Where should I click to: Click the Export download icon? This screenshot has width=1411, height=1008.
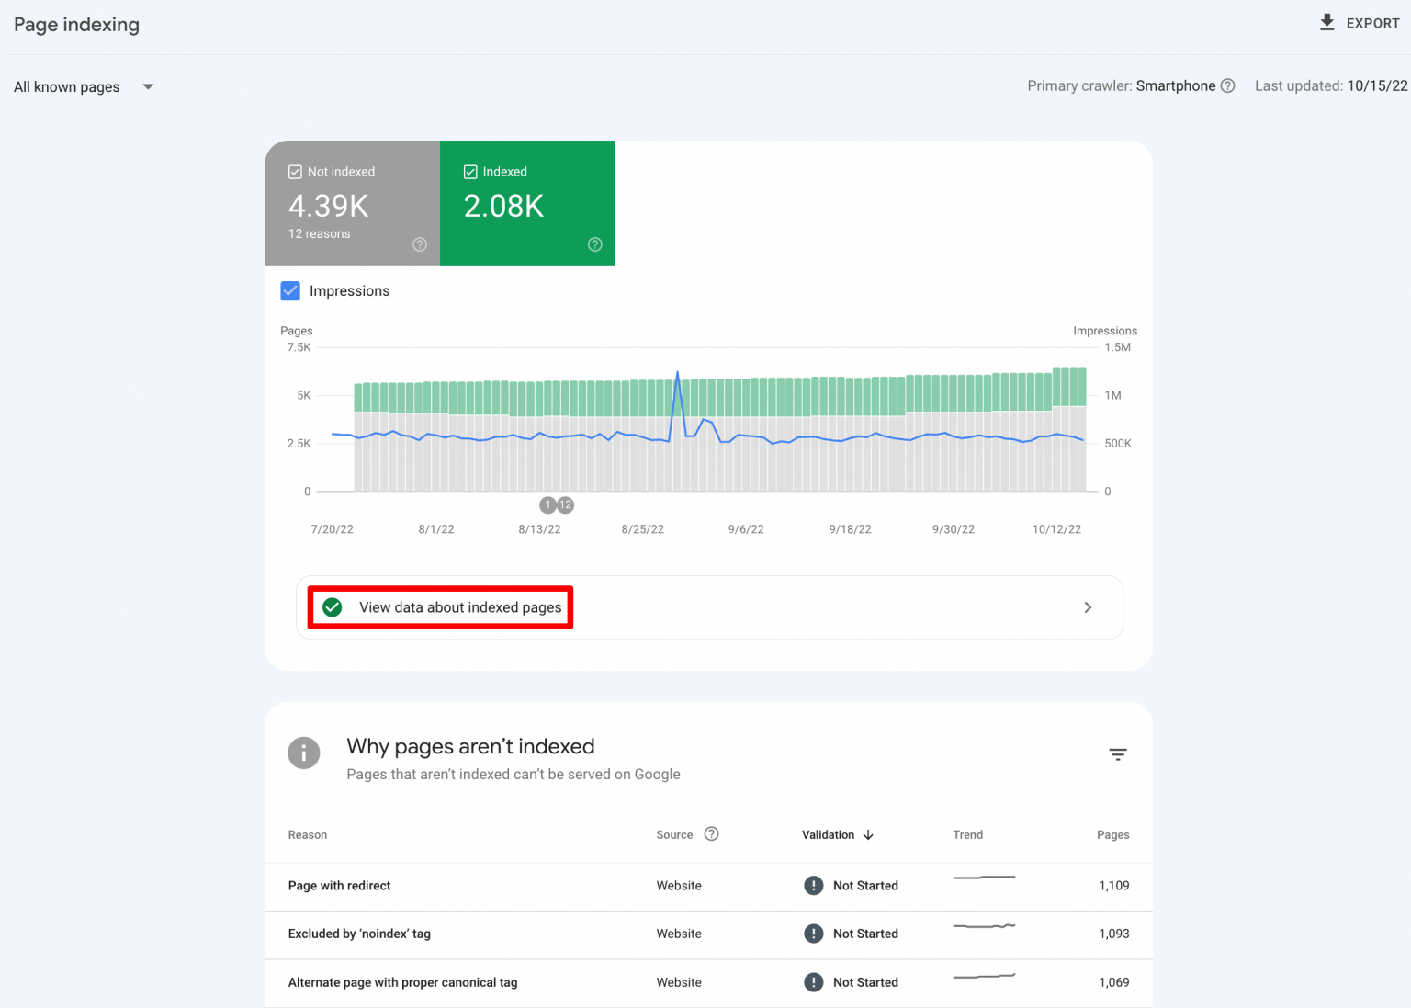click(x=1326, y=22)
